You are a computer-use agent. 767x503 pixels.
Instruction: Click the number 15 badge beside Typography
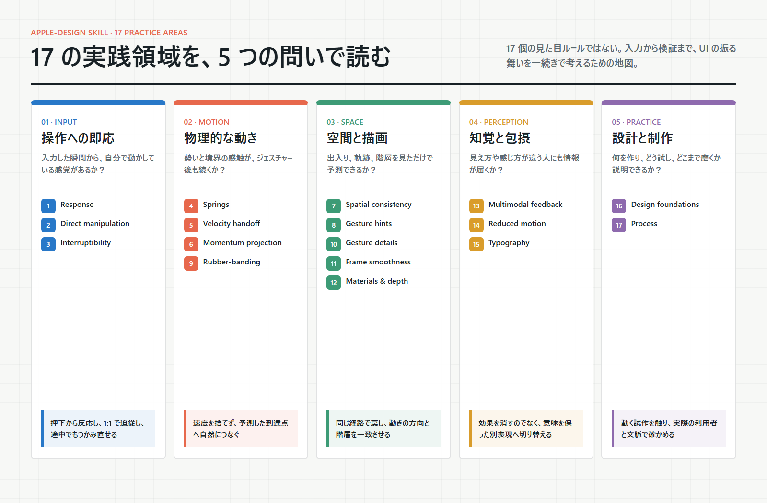[x=476, y=244]
